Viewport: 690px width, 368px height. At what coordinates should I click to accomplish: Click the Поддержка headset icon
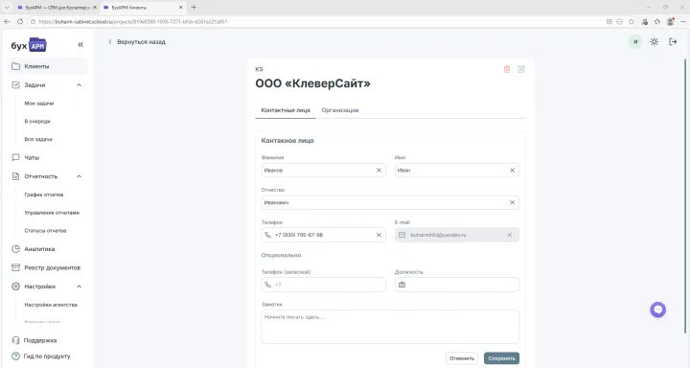(16, 340)
